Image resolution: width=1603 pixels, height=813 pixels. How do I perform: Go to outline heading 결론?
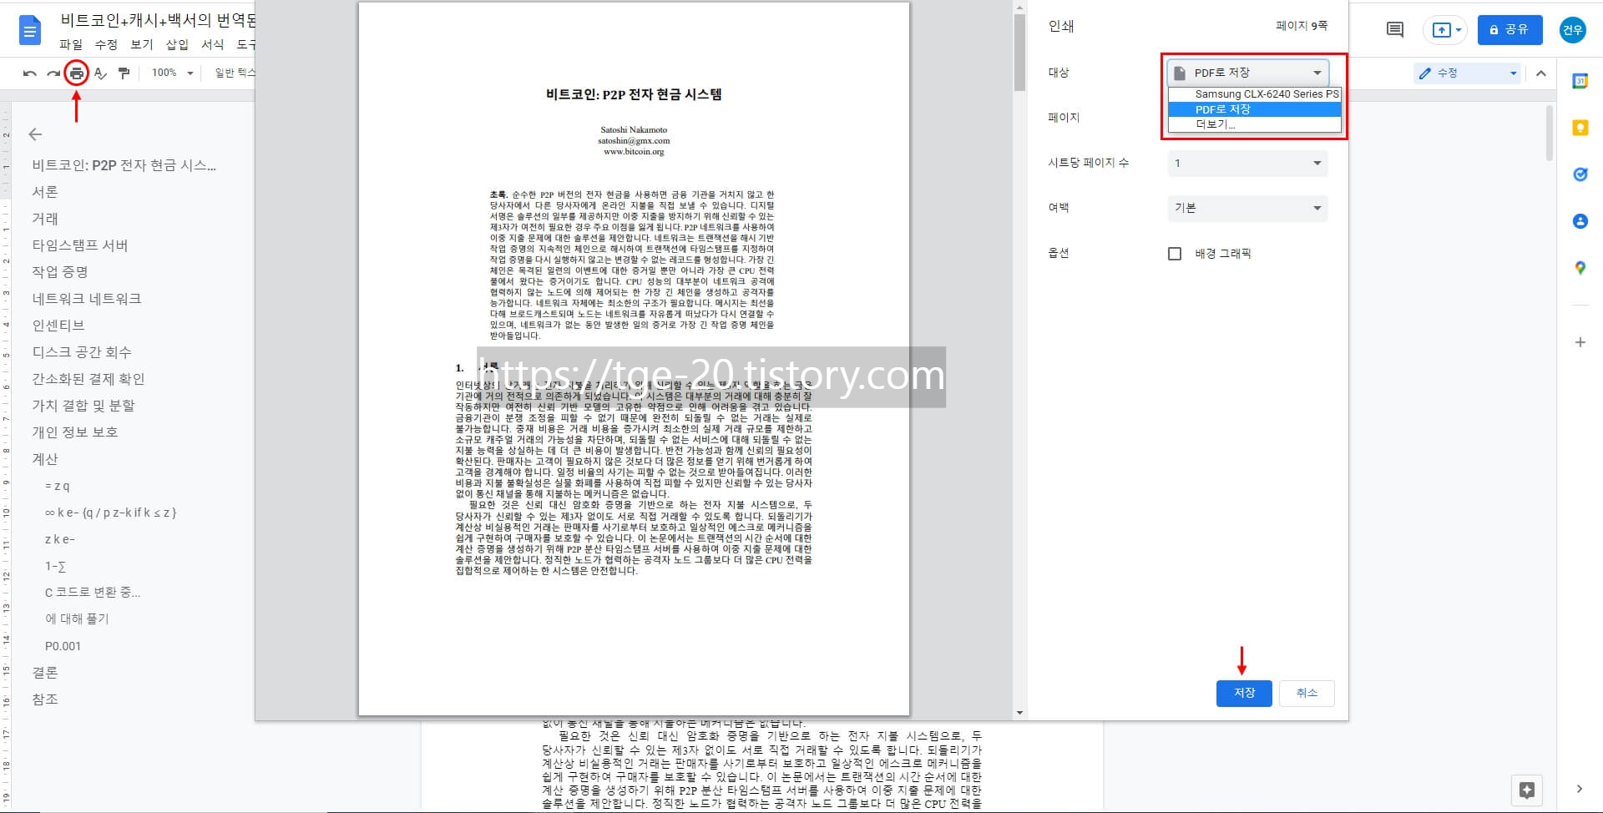[45, 673]
